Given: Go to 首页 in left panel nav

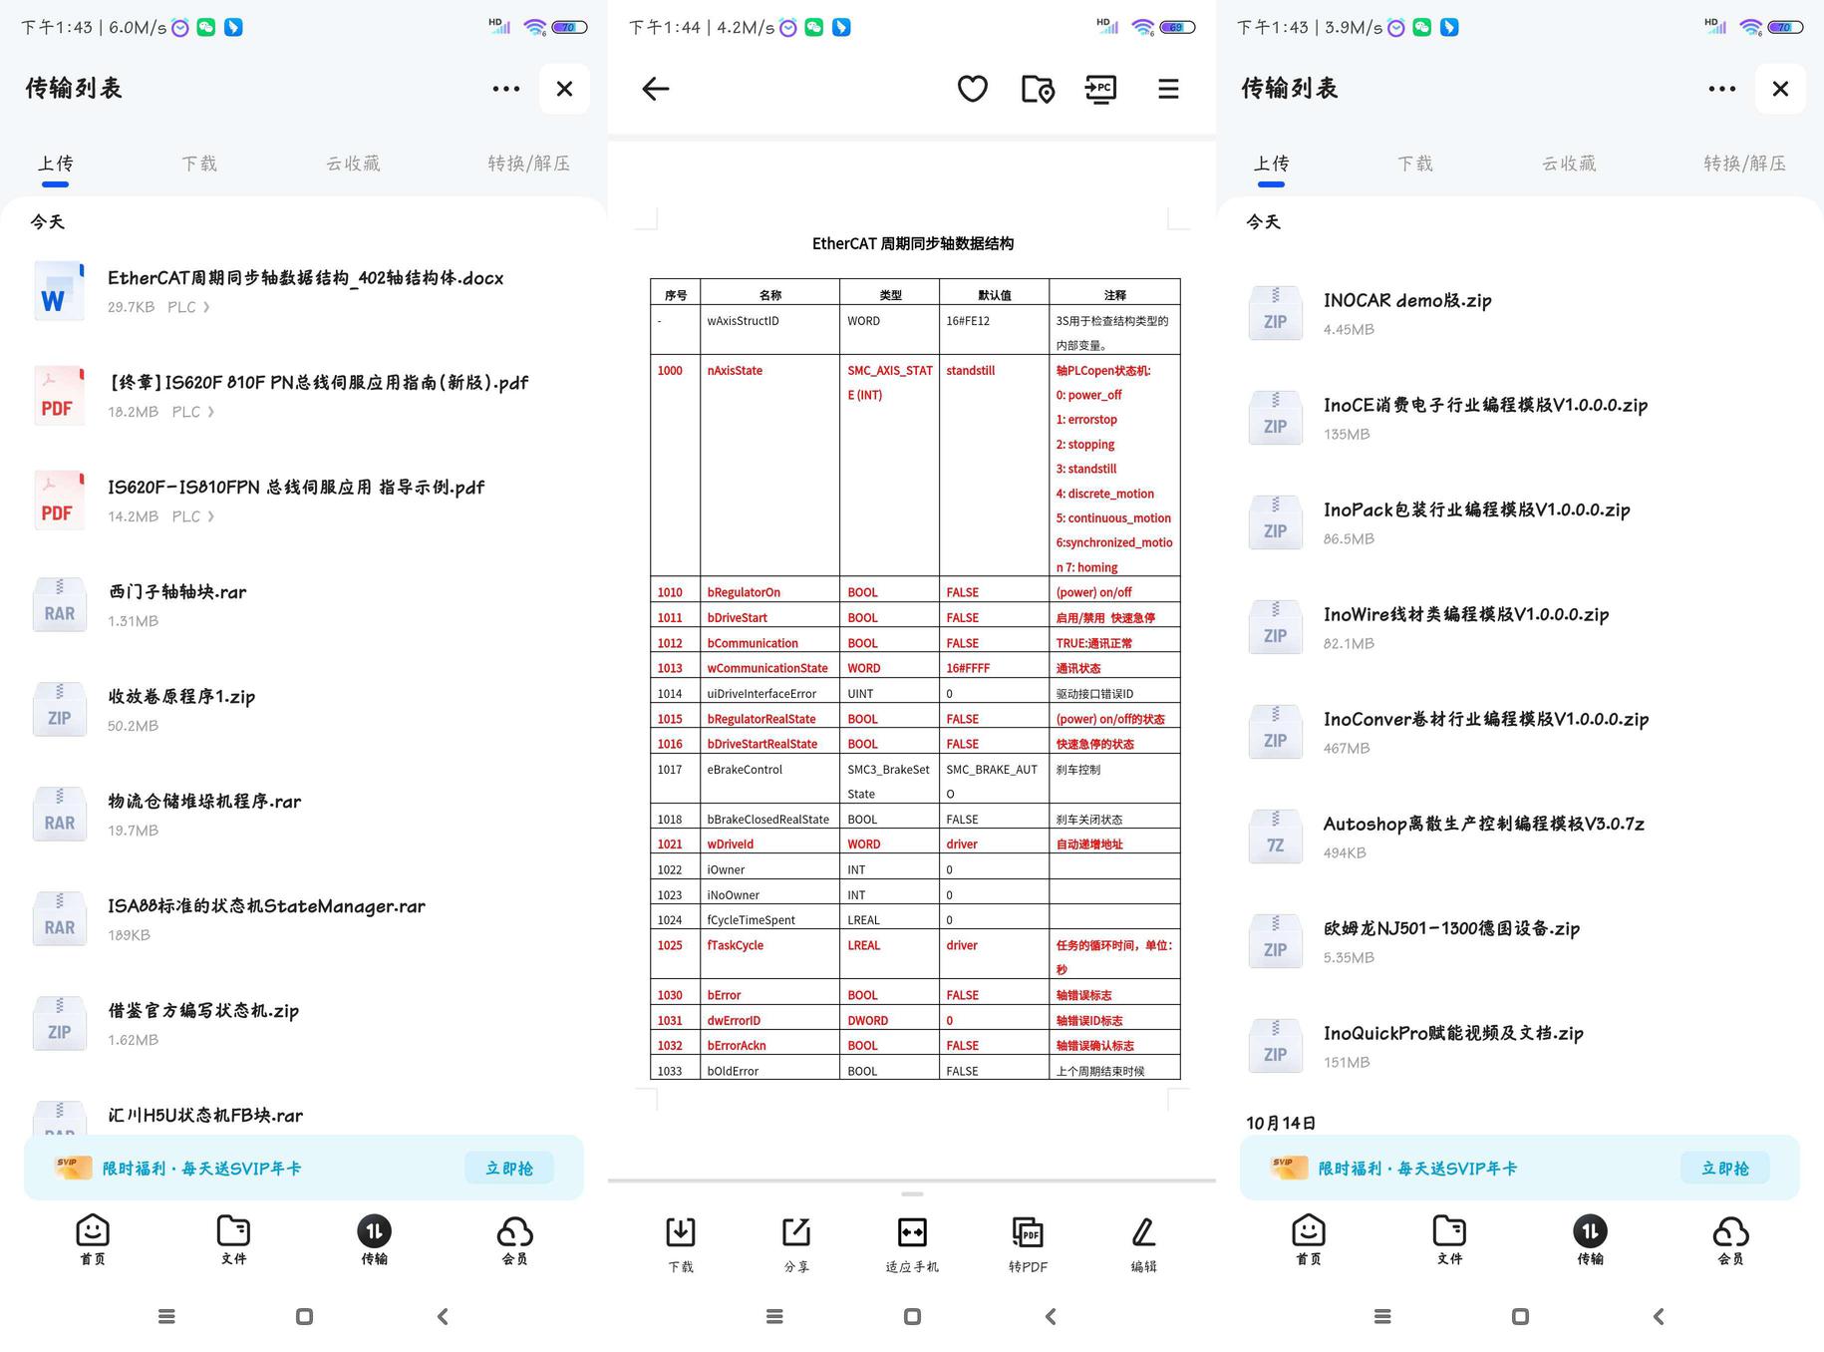Looking at the screenshot, I should coord(93,1240).
